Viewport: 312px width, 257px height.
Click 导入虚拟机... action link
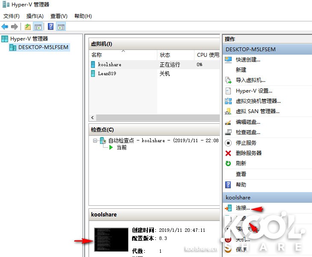click(x=250, y=80)
